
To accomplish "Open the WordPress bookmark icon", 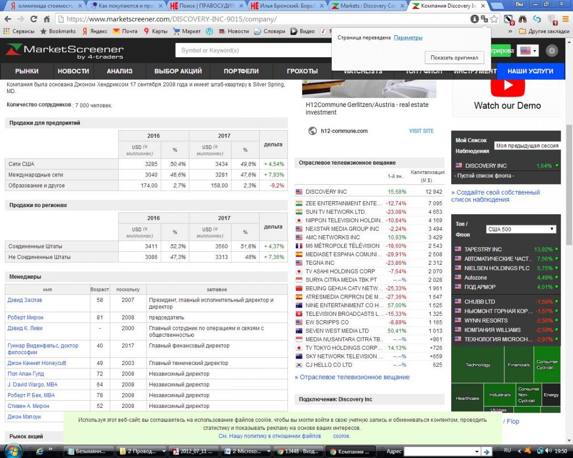I will point(209,31).
